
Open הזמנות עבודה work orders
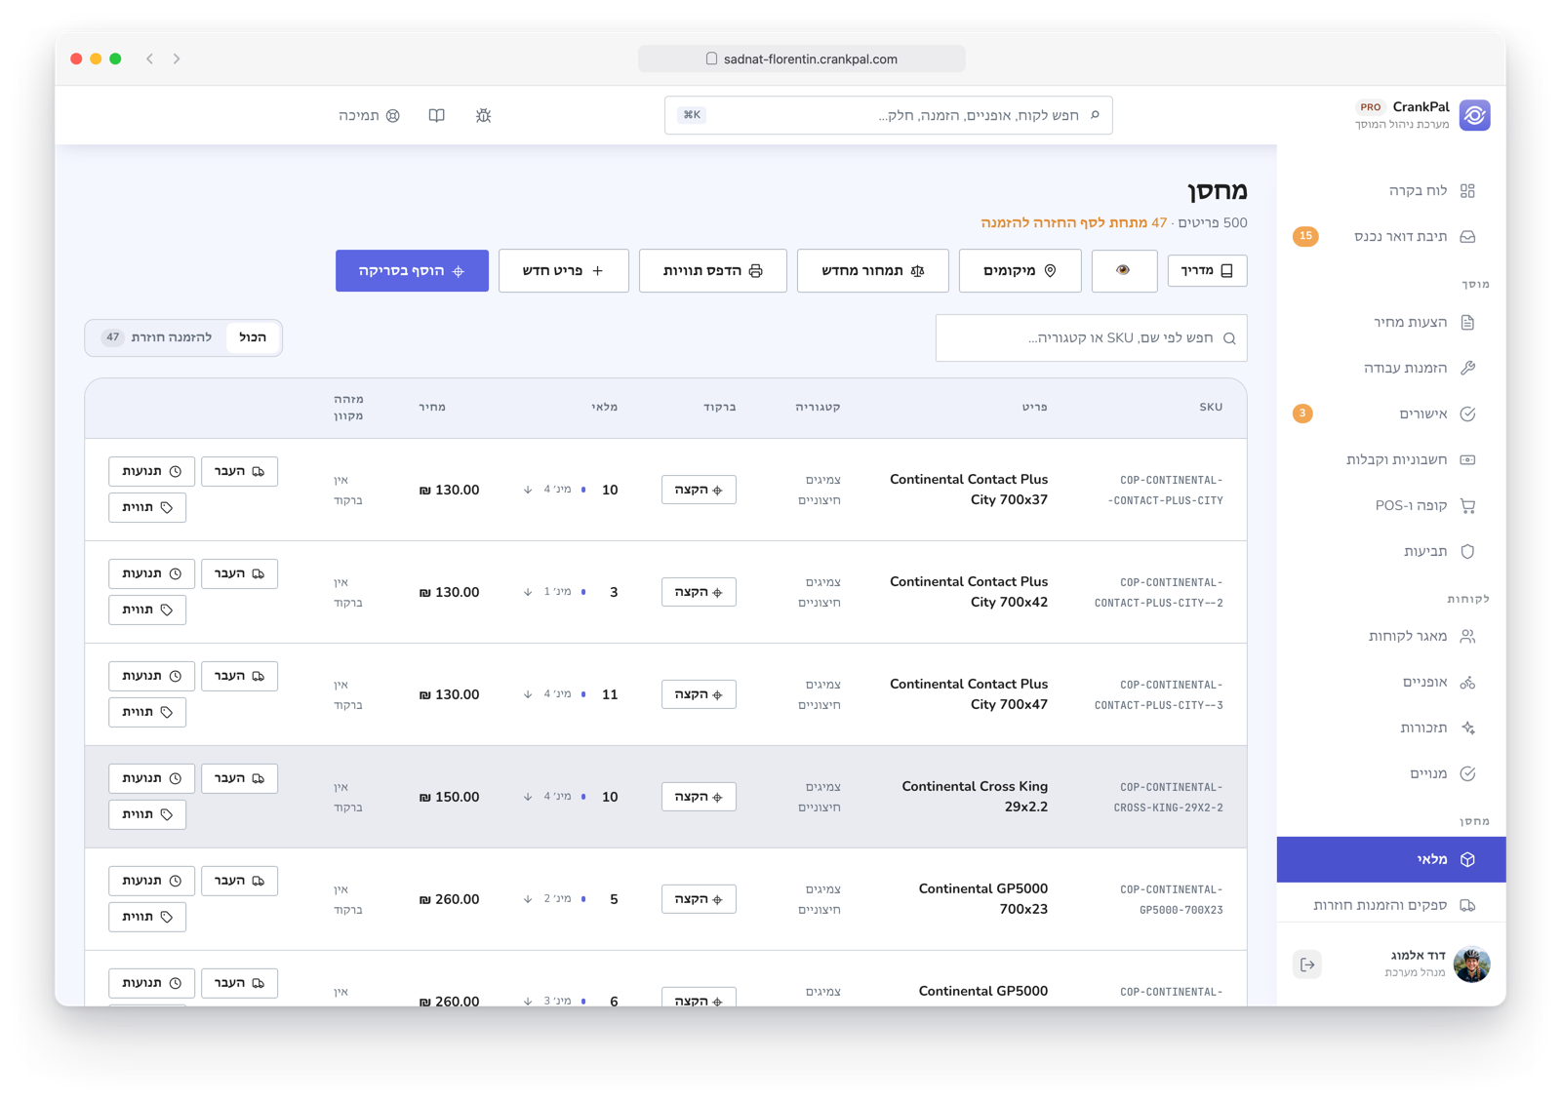[x=1391, y=368]
